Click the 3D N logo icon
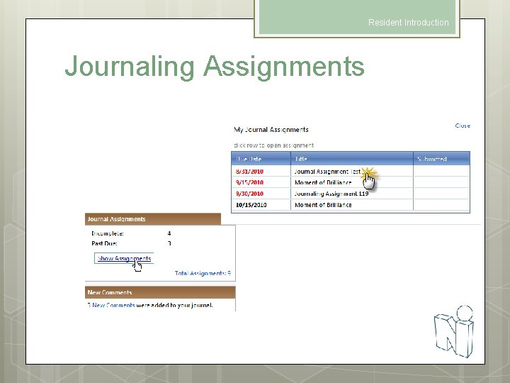 pos(454,331)
